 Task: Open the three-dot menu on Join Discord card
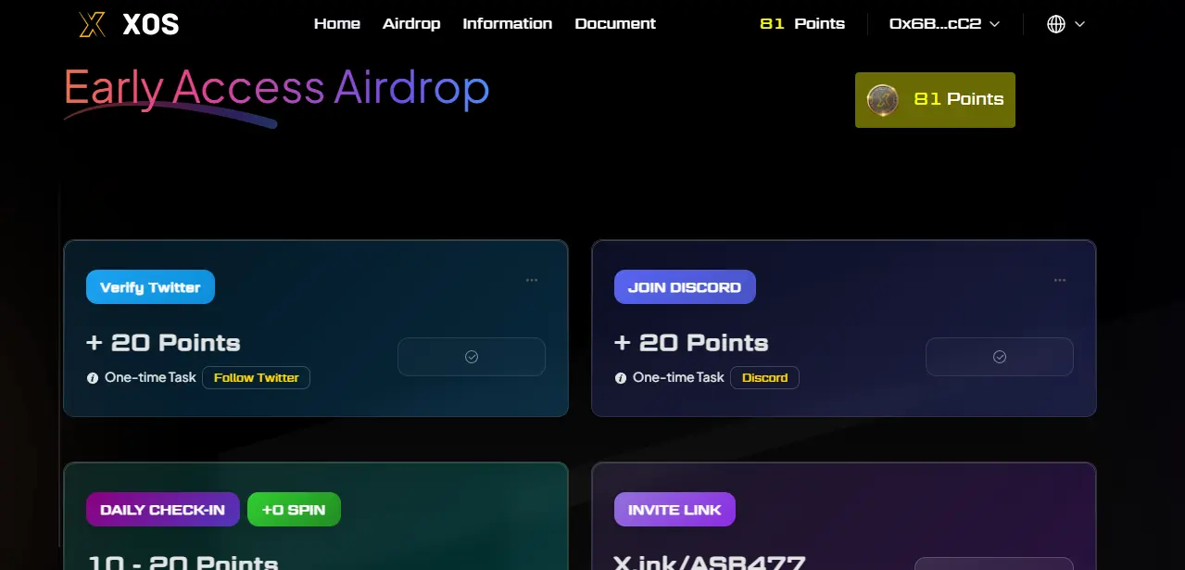(1060, 280)
